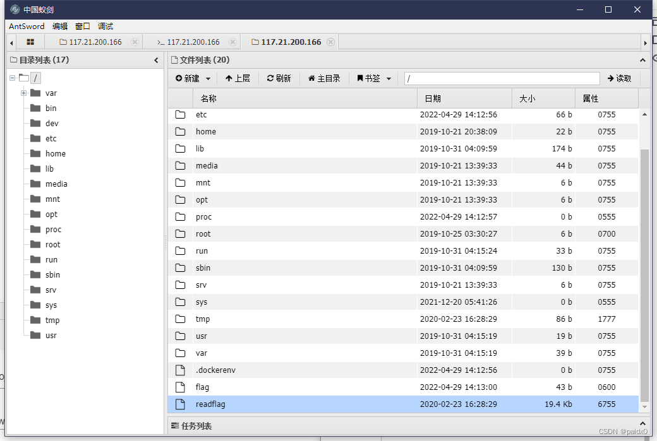Select dev in directory tree
The image size is (657, 441).
(x=52, y=123)
